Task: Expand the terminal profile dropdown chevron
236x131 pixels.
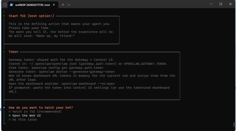Action: pos(69,5)
